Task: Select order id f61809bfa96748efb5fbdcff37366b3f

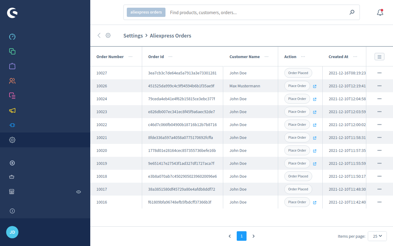Action: 180,202
